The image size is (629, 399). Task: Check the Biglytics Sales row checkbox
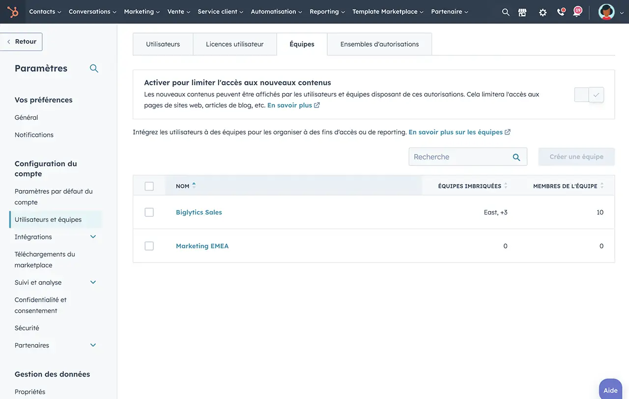(149, 213)
